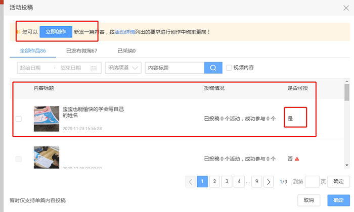Go to next page arrow
This screenshot has width=354, height=212.
click(269, 182)
